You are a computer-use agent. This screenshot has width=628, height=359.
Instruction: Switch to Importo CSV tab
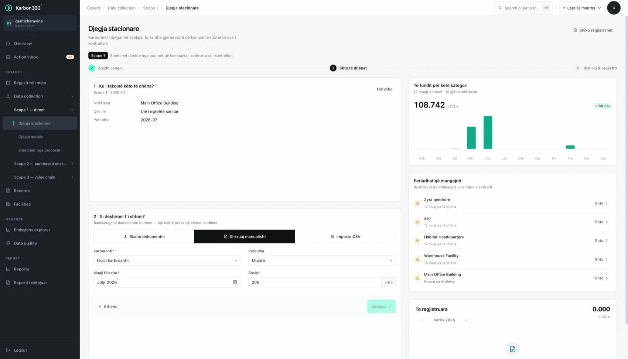coord(345,236)
